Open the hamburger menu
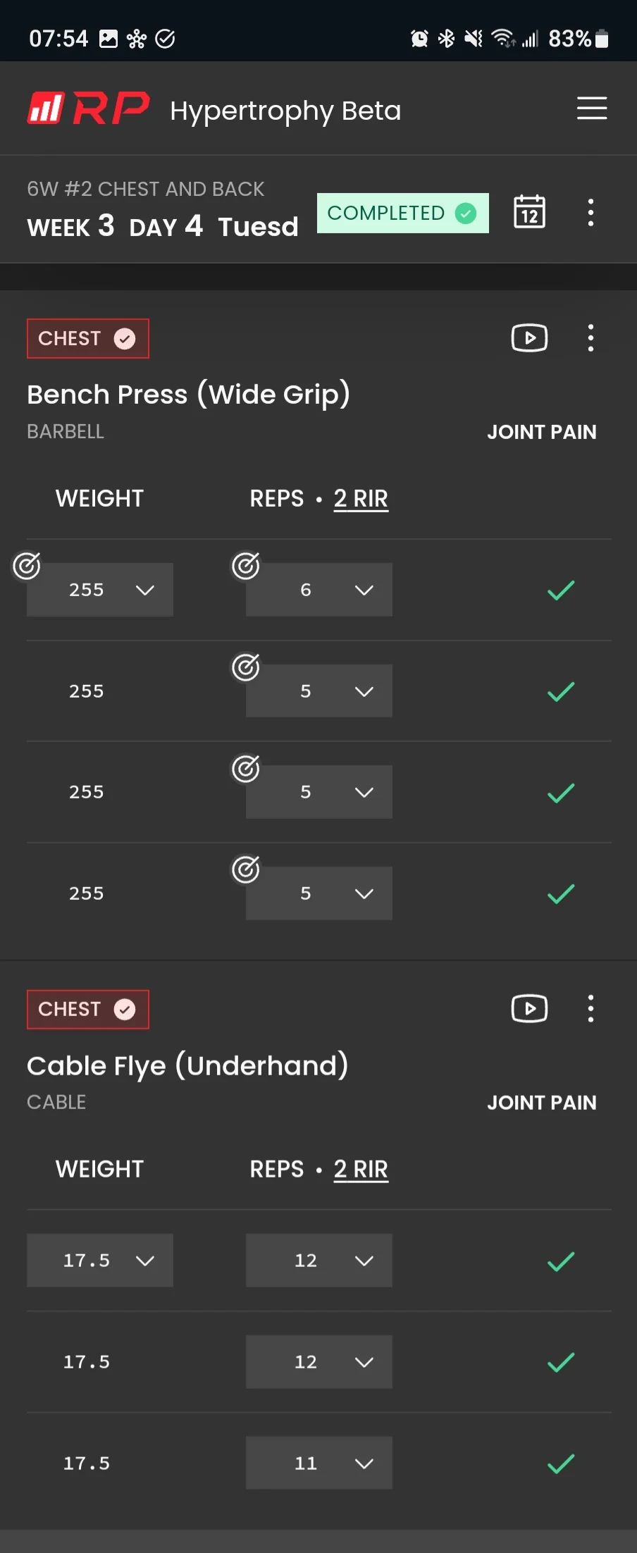Screen dimensions: 637x1553 pos(591,109)
